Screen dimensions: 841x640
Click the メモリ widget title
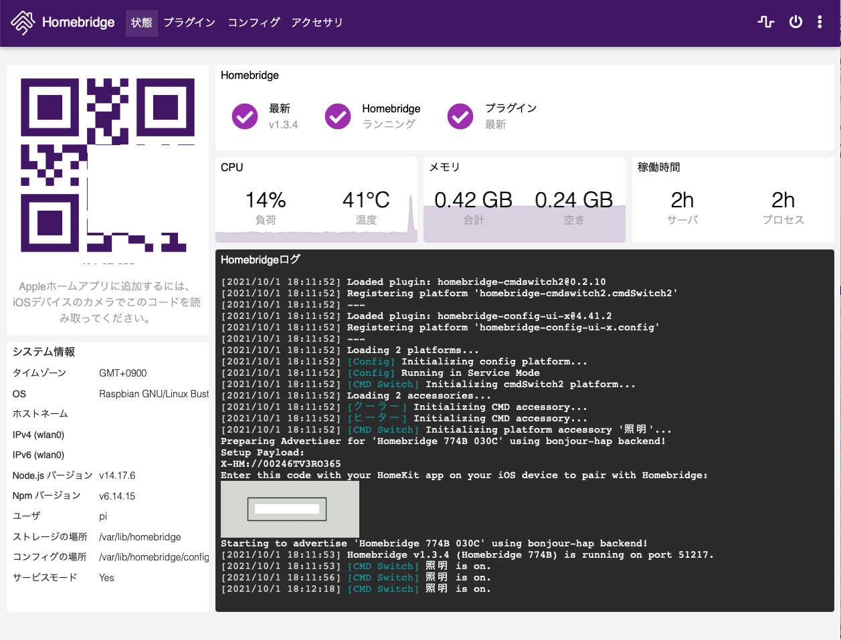pos(444,167)
